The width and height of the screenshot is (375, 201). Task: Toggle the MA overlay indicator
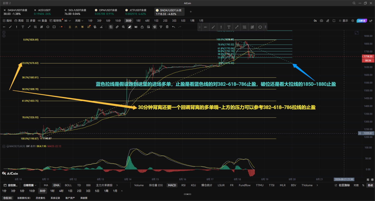coord(46,185)
